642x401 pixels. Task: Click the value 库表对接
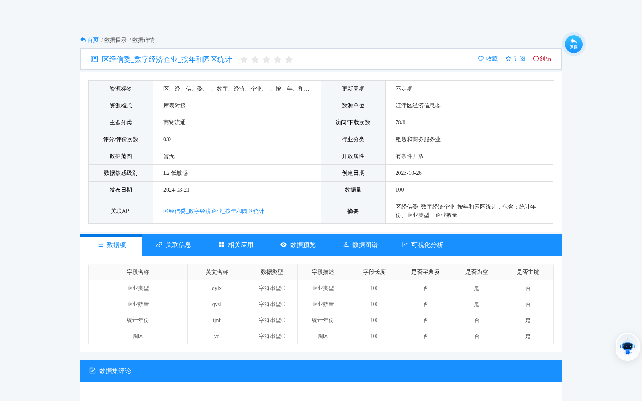175,105
